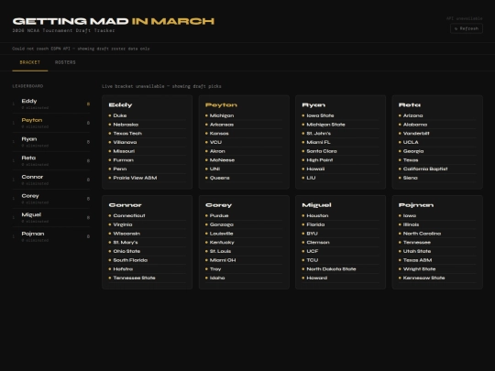Click Miami OH in Corey's picks
This screenshot has height=371, width=495.
tap(223, 260)
